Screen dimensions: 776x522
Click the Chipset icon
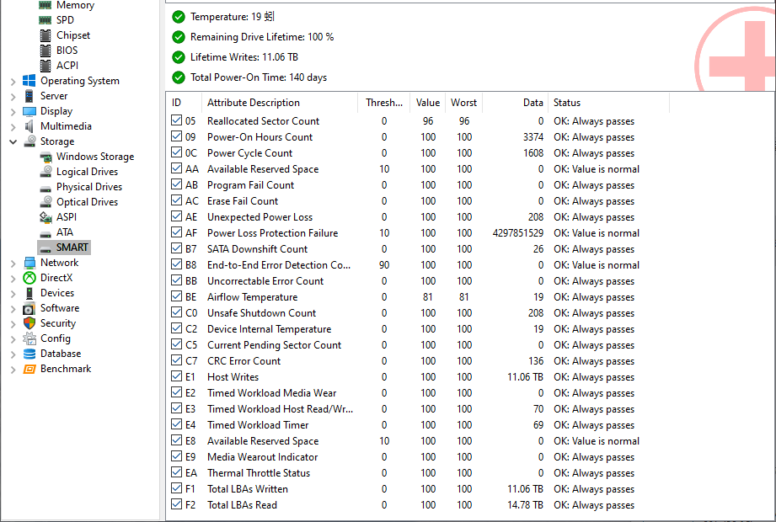(x=45, y=35)
